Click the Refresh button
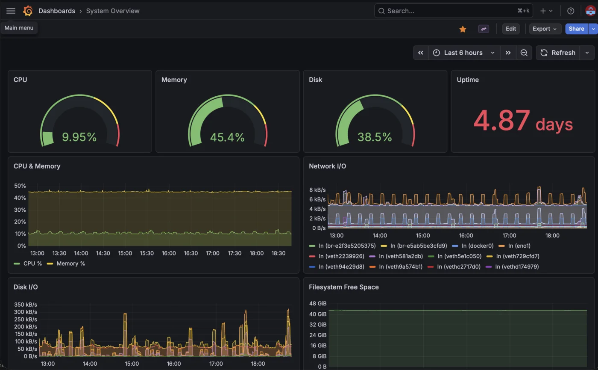Screen dimensions: 598x370 [558, 53]
